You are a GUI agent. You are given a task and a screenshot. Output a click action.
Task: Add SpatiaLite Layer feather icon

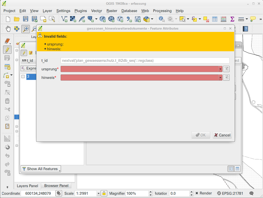click(82, 19)
